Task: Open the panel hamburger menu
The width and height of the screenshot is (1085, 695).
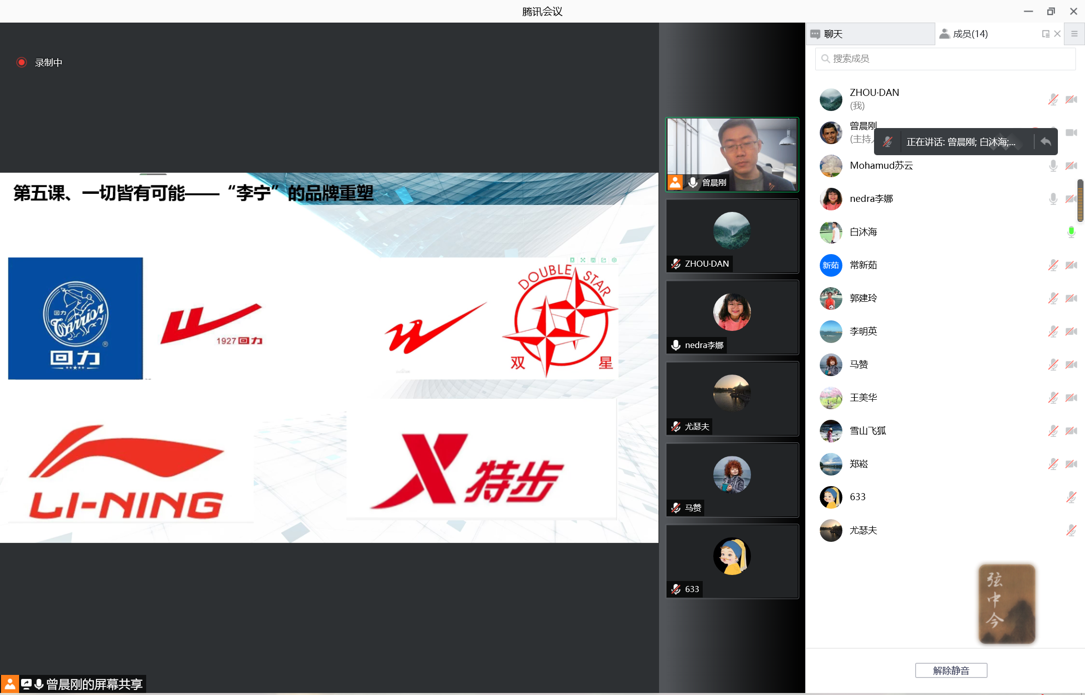Action: tap(1074, 34)
